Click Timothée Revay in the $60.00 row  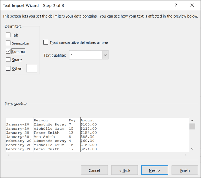click(50, 141)
